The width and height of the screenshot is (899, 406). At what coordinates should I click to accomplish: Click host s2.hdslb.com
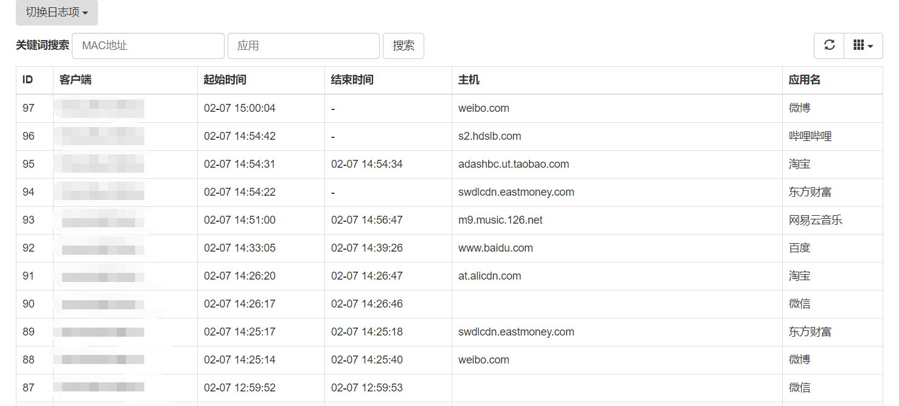click(490, 136)
